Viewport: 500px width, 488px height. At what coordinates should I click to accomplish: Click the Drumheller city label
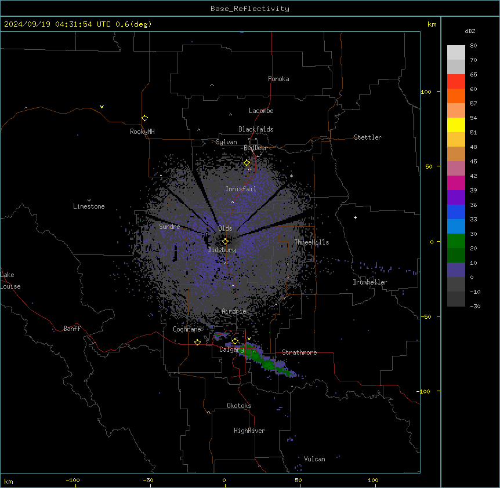[x=370, y=282]
